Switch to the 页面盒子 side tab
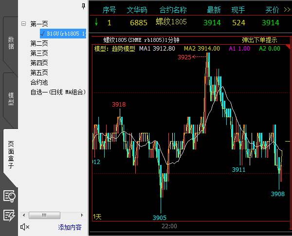The image size is (292, 236). point(10,154)
